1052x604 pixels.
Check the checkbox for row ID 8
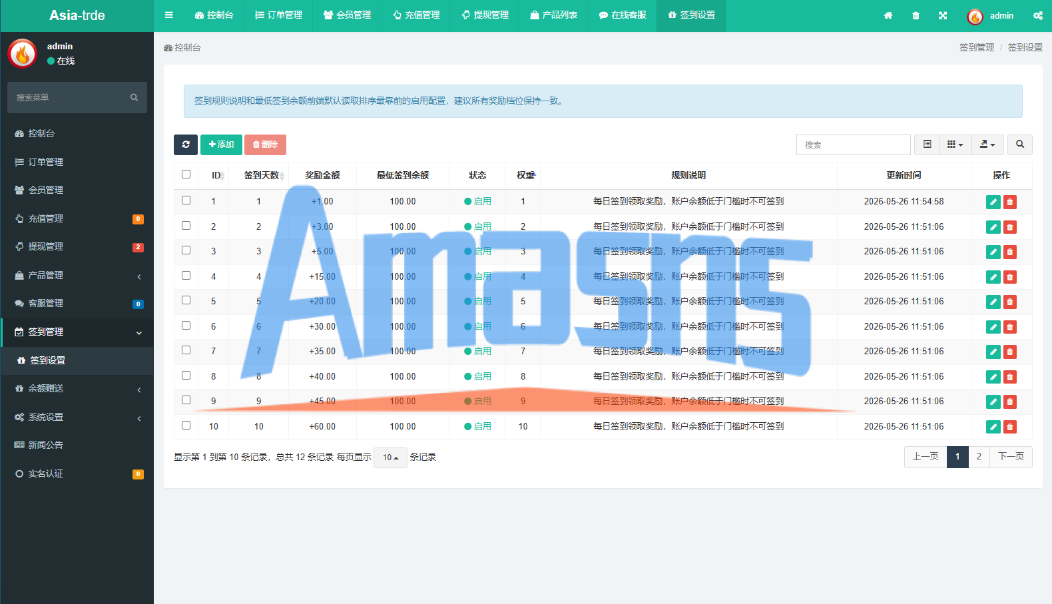(186, 375)
